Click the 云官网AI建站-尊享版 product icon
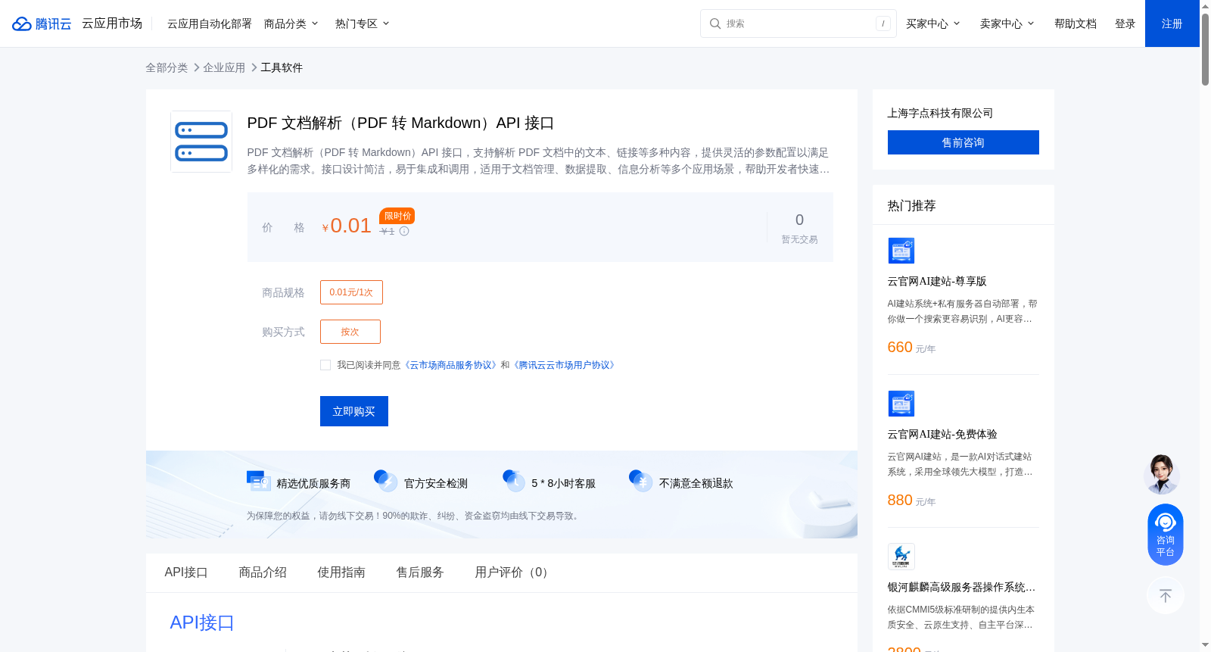 901,251
